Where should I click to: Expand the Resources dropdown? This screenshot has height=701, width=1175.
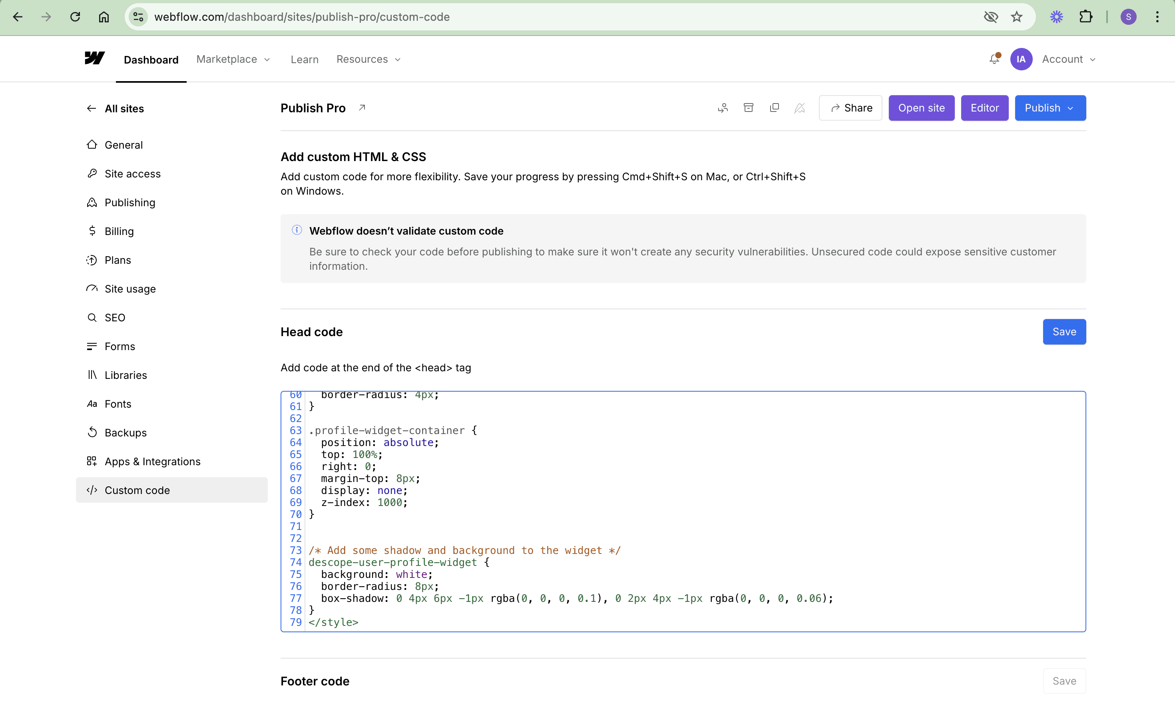click(x=368, y=59)
